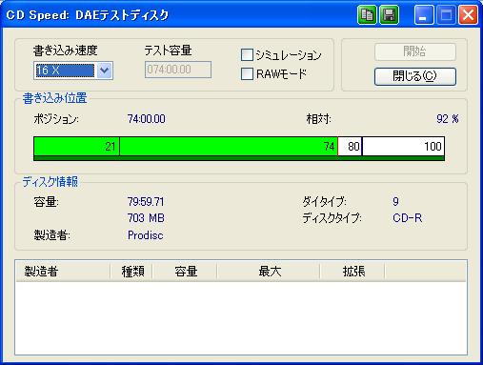Screen dimensions: 483x365
Task: Click the 書き込み速度 label
Action: pyautogui.click(x=65, y=51)
